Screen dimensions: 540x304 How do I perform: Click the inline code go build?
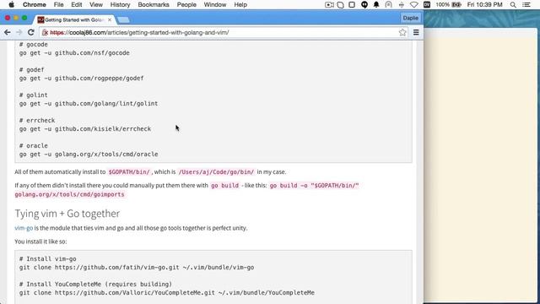[225, 186]
